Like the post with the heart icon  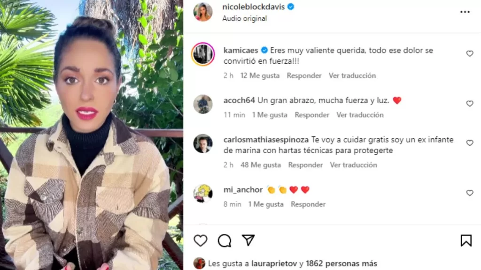pyautogui.click(x=201, y=240)
